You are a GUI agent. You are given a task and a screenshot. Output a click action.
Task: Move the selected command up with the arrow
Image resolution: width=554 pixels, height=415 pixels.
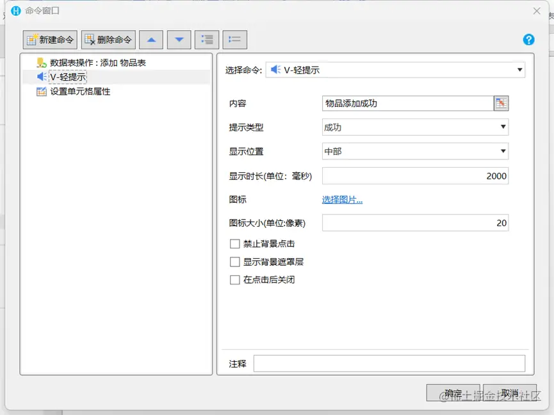tap(151, 39)
